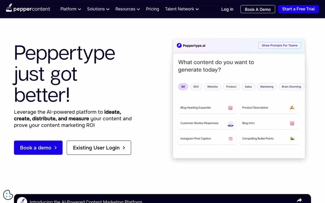Enable the Marketing filter pill

pyautogui.click(x=267, y=87)
